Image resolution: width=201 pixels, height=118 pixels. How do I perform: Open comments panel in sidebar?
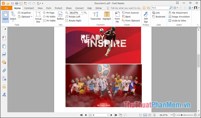pos(4,62)
